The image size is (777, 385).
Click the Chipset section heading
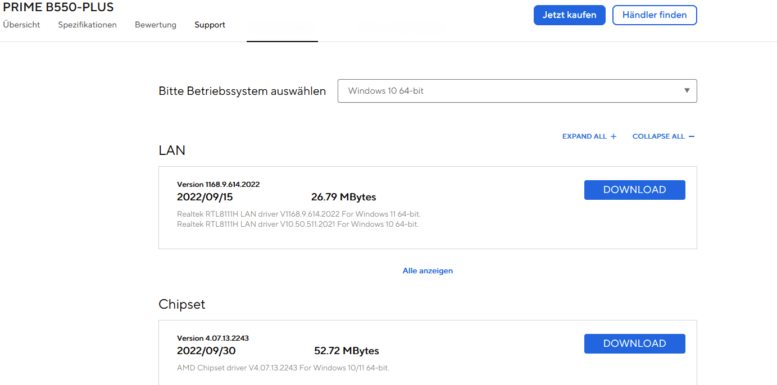182,304
